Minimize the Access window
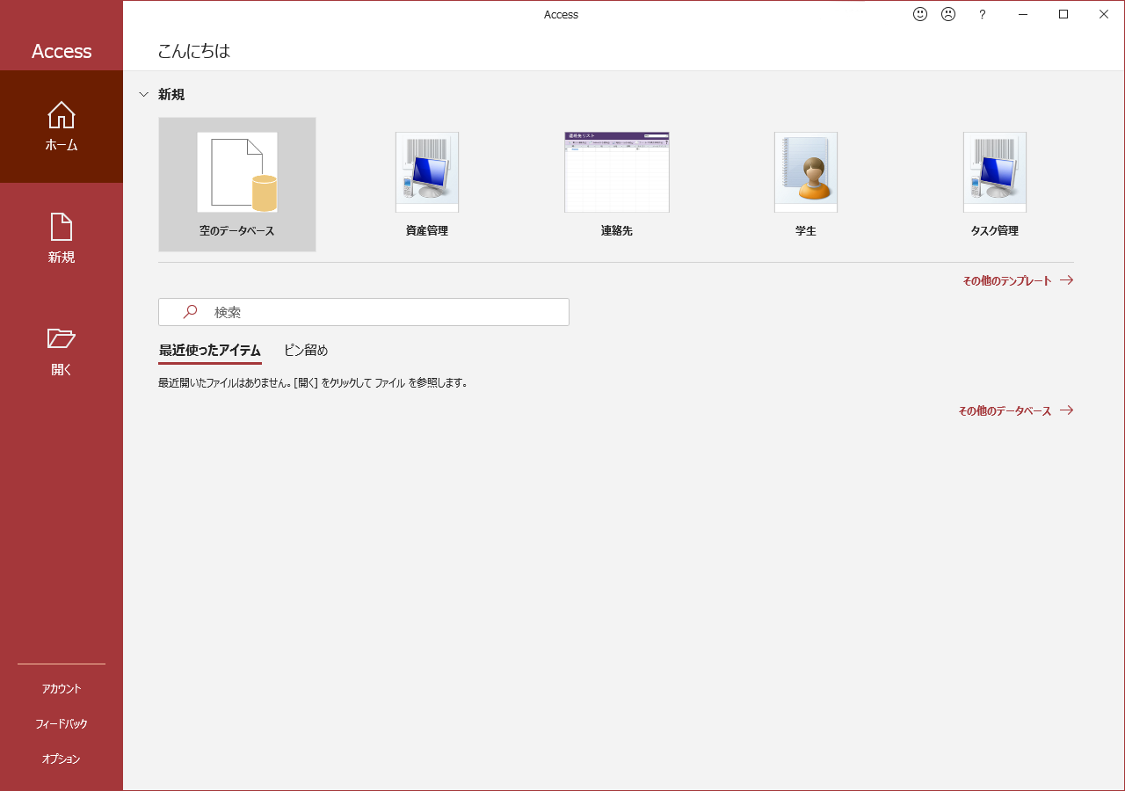Screen dimensions: 1125x791 1023,14
